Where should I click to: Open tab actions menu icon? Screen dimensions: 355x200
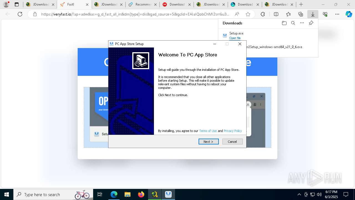click(17, 4)
